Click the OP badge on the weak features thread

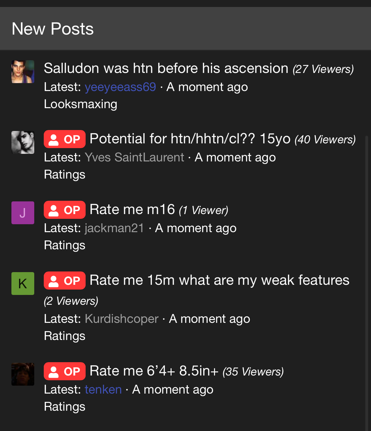click(x=65, y=281)
